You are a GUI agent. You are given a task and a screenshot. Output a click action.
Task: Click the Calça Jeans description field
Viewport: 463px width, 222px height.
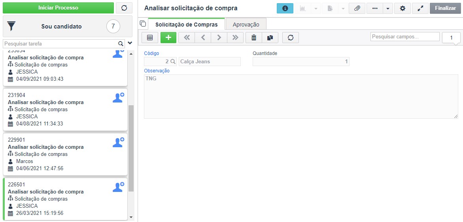[210, 61]
